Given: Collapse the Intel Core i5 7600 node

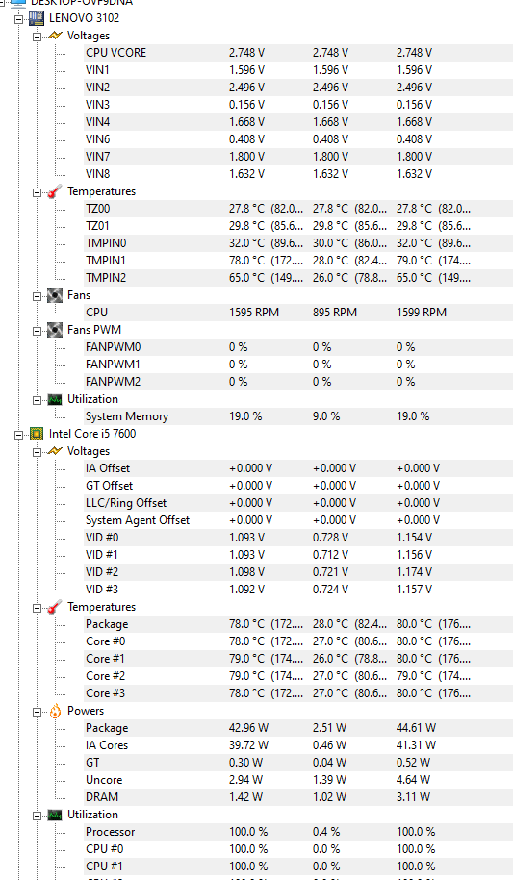Looking at the screenshot, I should click(18, 435).
